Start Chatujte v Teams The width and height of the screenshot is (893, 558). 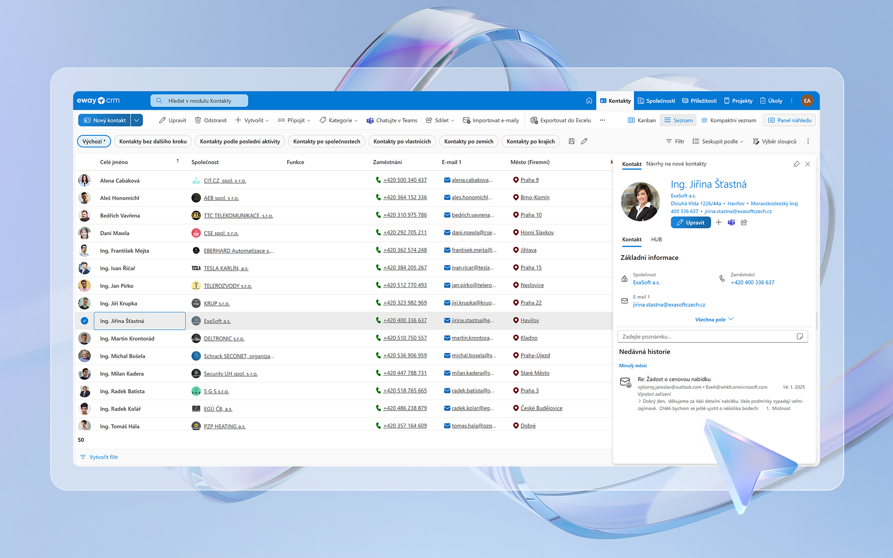[x=392, y=120]
